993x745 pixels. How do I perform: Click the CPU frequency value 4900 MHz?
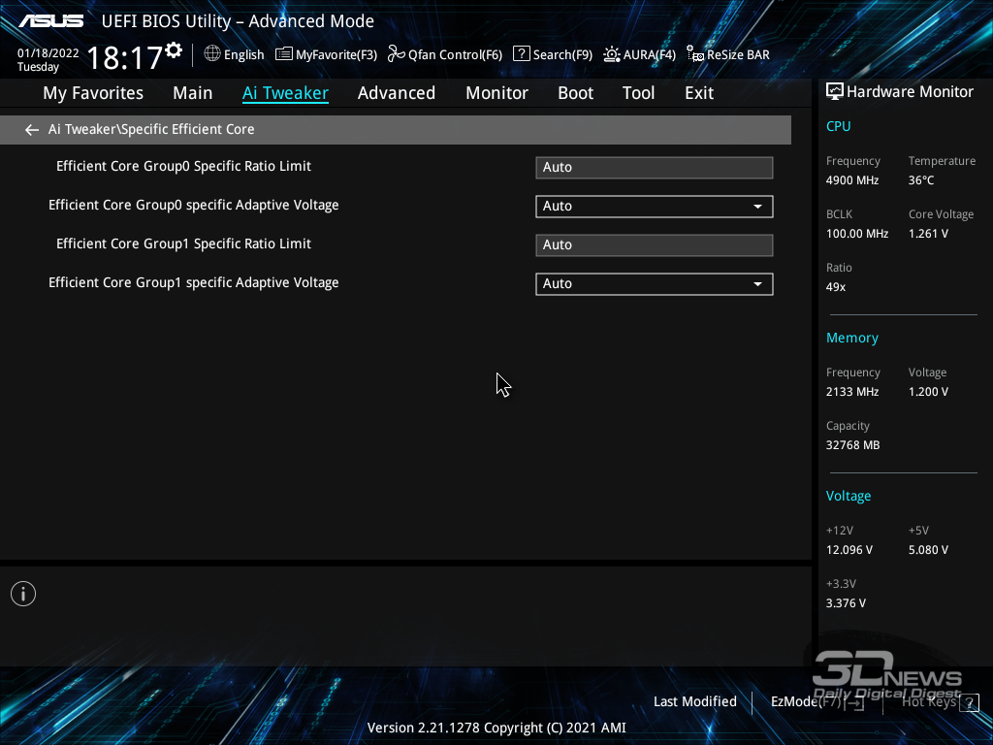[x=852, y=180]
